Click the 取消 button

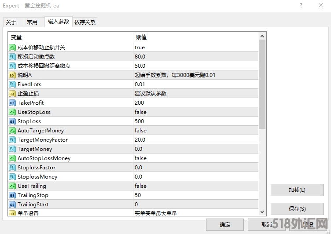click(267, 224)
